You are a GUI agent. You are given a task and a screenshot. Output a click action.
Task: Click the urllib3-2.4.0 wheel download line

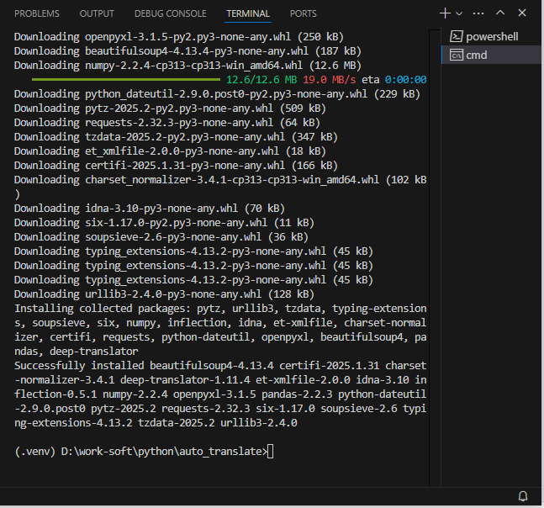(x=164, y=294)
